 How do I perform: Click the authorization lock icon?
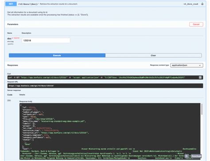202,4
